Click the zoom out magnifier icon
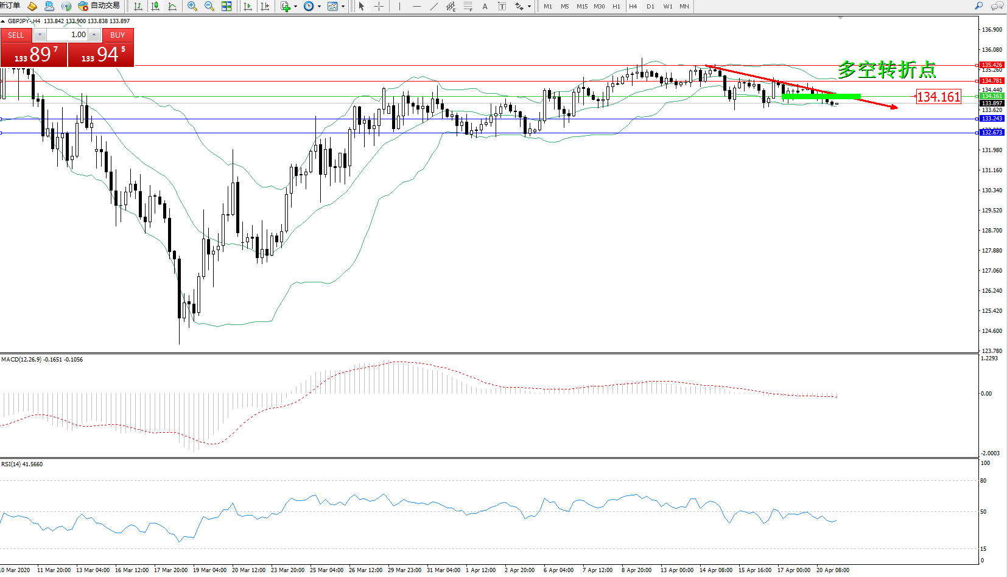The height and width of the screenshot is (577, 1007). (x=209, y=6)
